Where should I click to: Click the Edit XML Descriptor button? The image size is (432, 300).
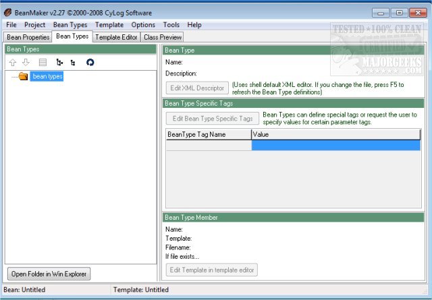tap(197, 88)
